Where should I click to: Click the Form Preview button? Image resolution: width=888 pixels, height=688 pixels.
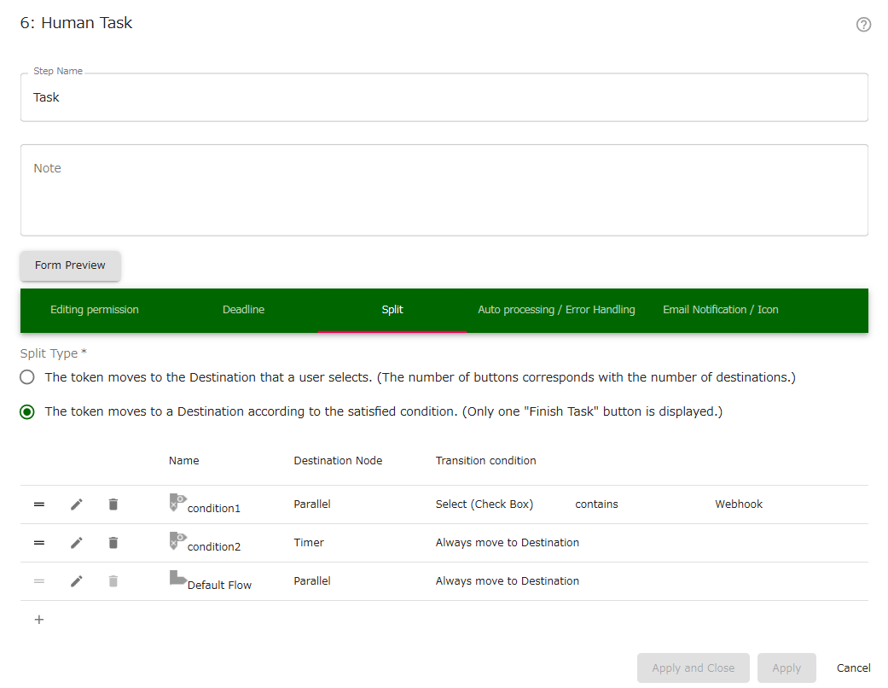[x=70, y=265]
